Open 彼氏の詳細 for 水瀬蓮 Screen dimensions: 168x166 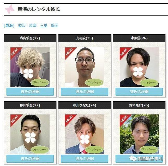139,92
